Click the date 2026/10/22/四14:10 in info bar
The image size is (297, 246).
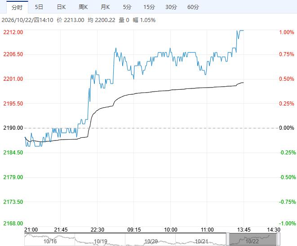coord(27,20)
